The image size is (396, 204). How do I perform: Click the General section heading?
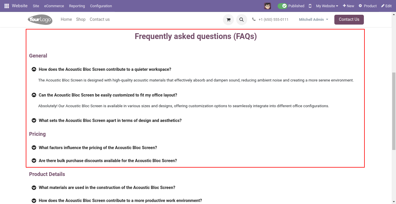pyautogui.click(x=38, y=56)
